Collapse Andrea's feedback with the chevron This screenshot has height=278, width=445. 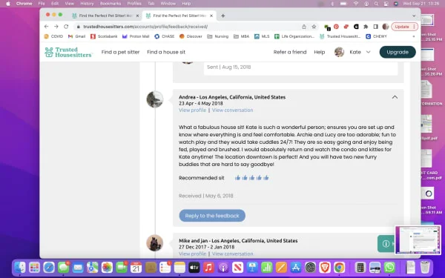[x=395, y=97]
